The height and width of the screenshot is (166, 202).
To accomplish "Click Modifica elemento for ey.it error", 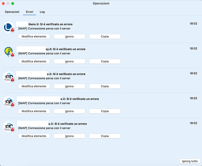I will pyautogui.click(x=34, y=61).
